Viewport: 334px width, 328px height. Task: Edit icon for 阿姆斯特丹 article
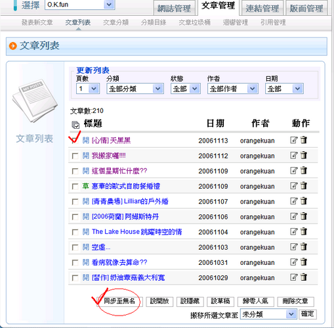(294, 216)
